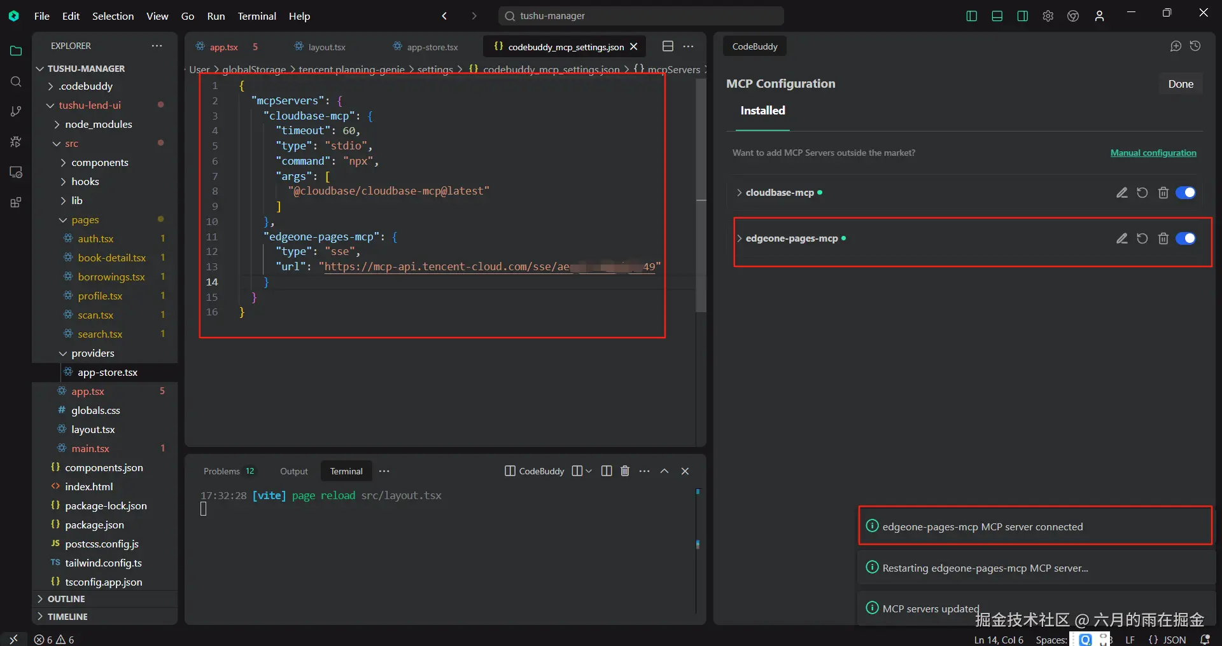Open the Manual configuration link
The image size is (1222, 646).
tap(1153, 153)
